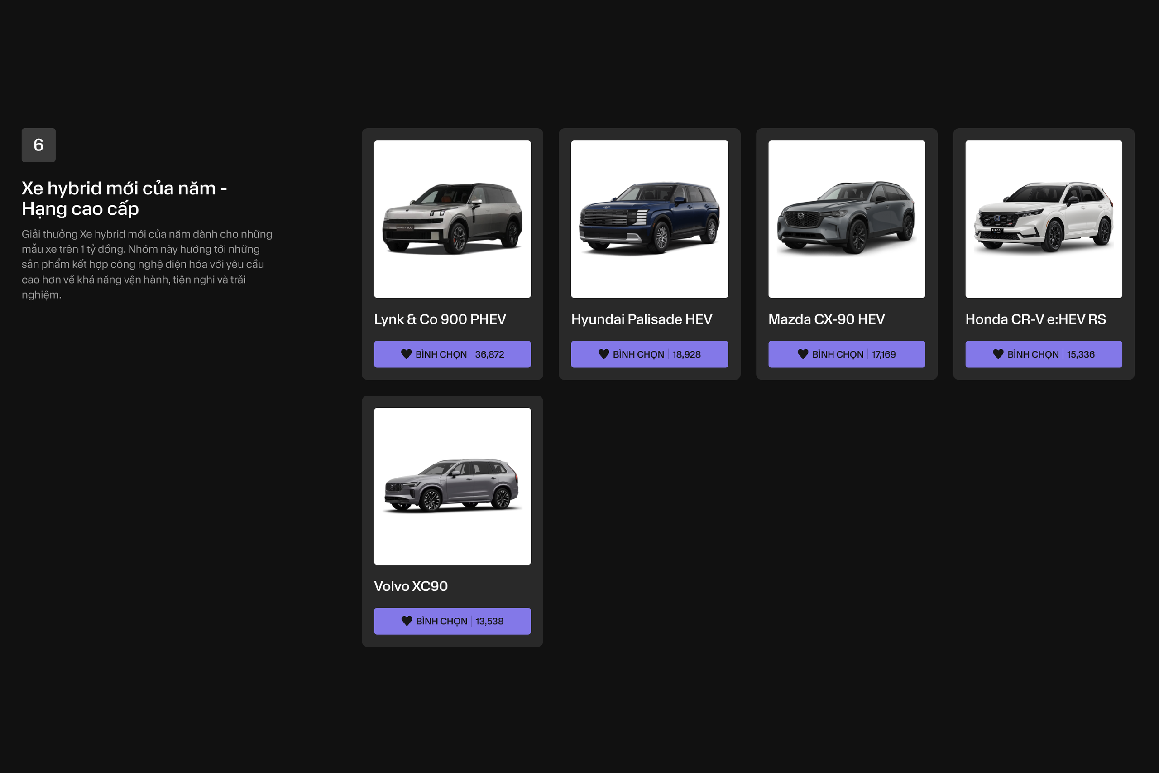Click the category number 6 badge
This screenshot has height=773, width=1159.
click(38, 145)
